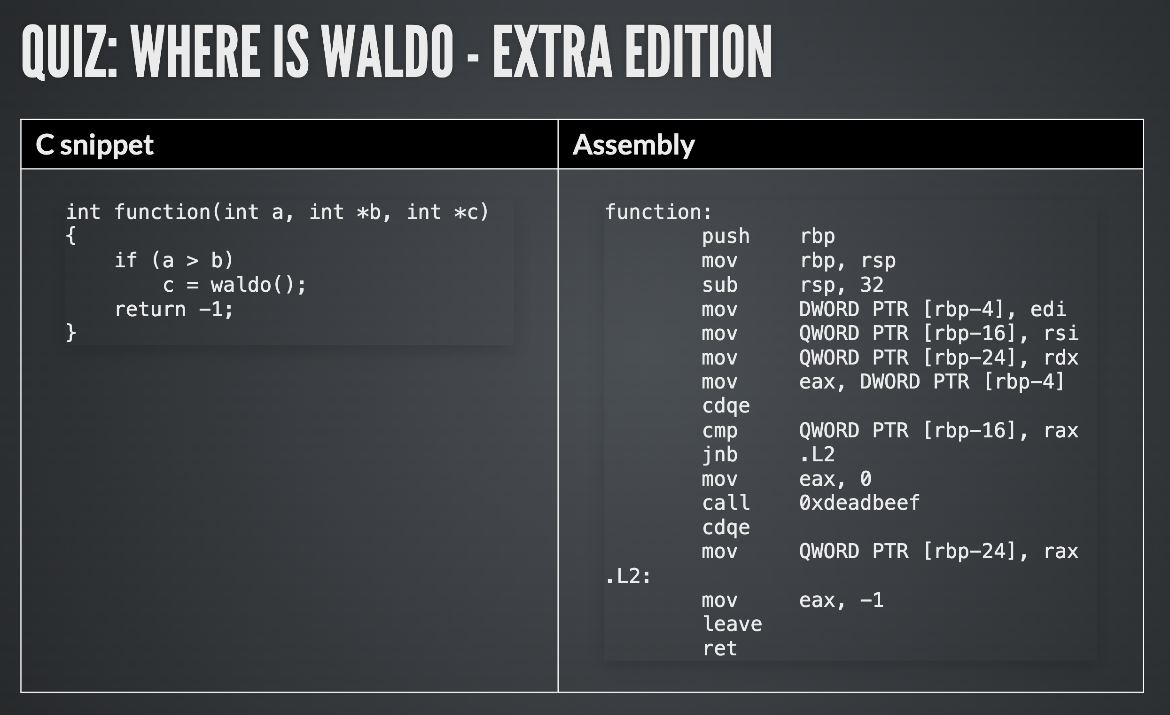The image size is (1170, 715).
Task: Click the 'function:' assembly label
Action: (658, 212)
